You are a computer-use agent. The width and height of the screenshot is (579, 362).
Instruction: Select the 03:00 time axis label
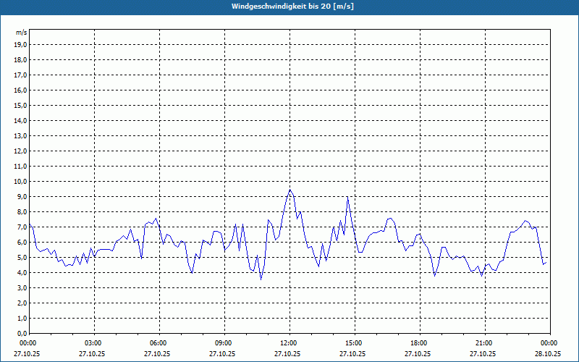click(93, 342)
